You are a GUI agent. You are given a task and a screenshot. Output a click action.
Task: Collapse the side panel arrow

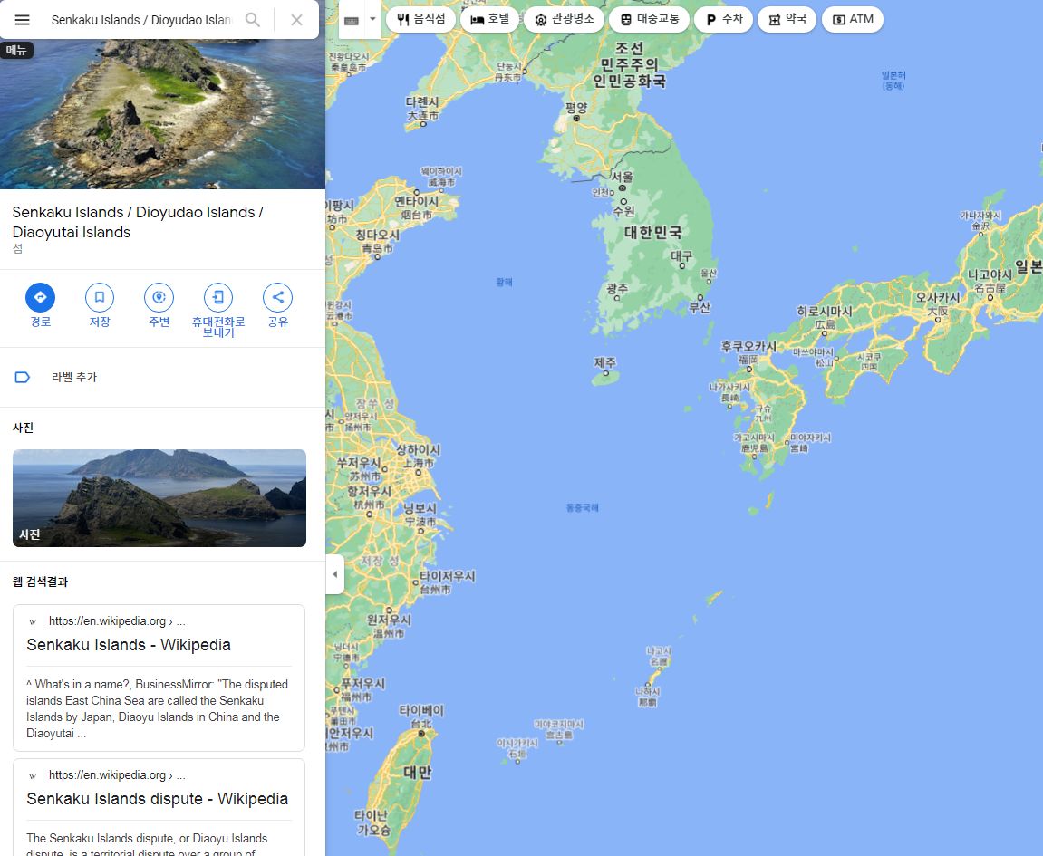coord(335,574)
